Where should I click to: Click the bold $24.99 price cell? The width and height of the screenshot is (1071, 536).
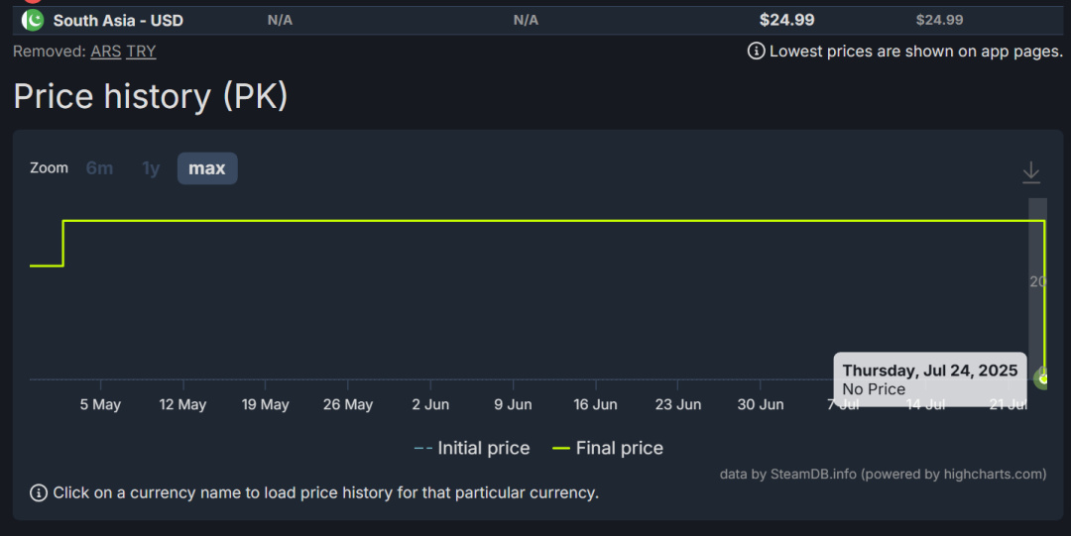click(786, 20)
